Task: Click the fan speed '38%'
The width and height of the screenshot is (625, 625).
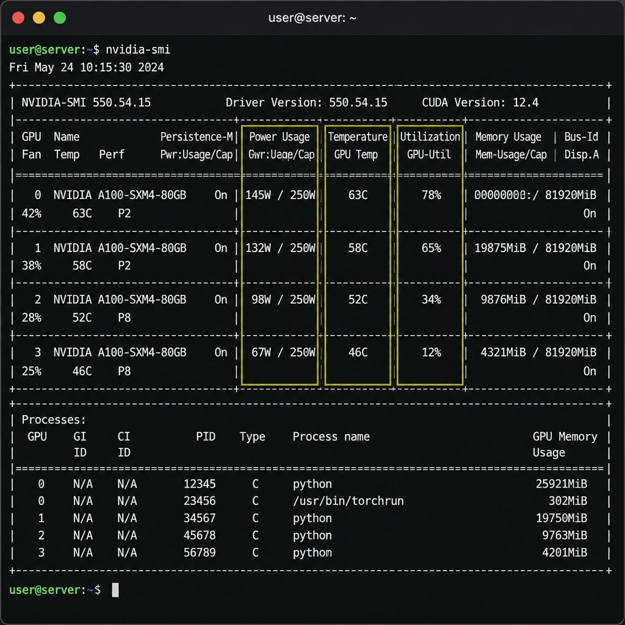Action: (32, 266)
